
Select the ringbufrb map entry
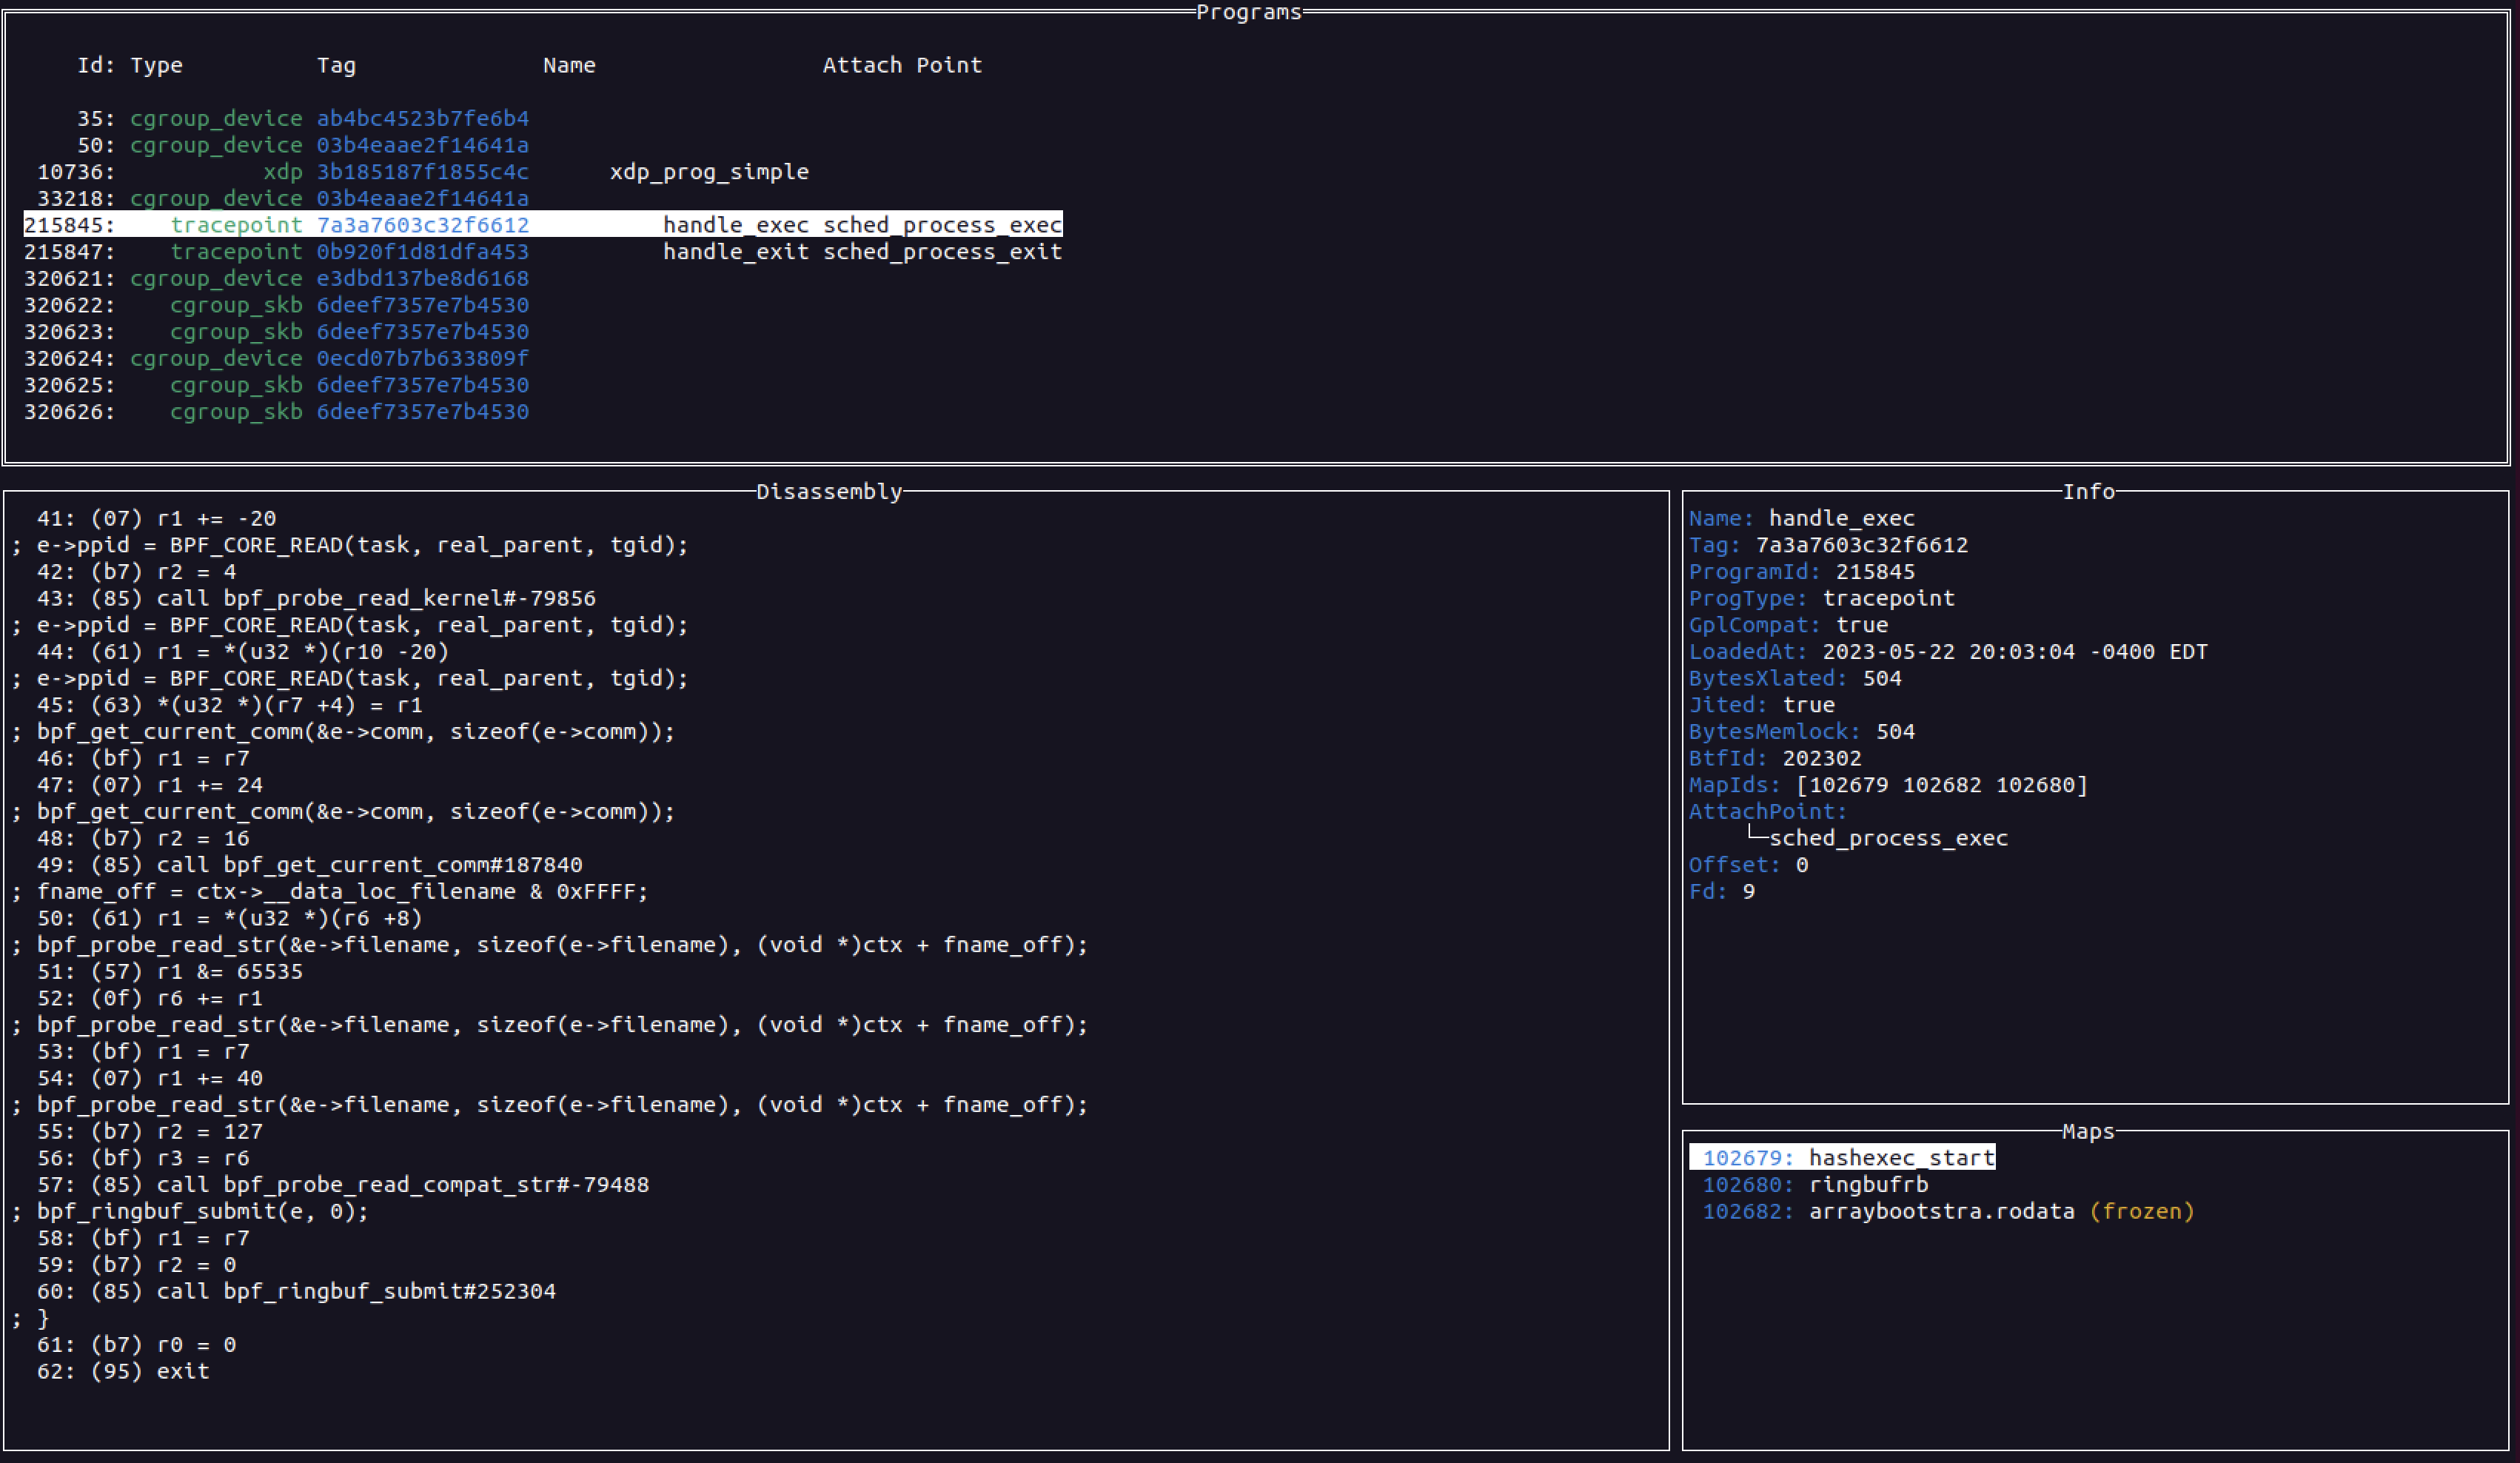click(1816, 1185)
